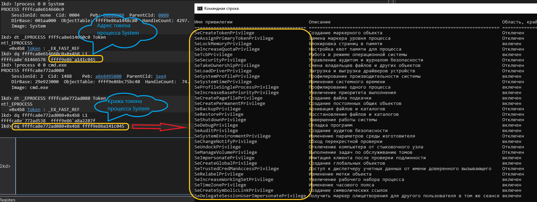
Task: Click the Имя привилегии column header
Action: [x=214, y=22]
